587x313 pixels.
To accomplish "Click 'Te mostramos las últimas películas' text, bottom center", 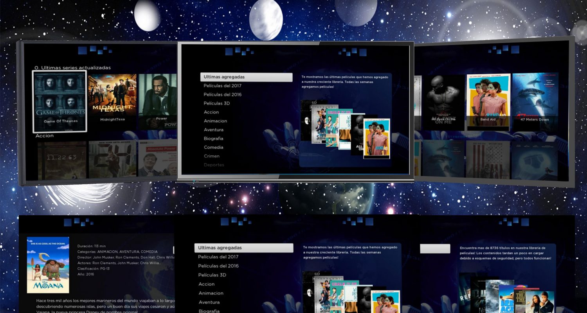I will click(350, 252).
